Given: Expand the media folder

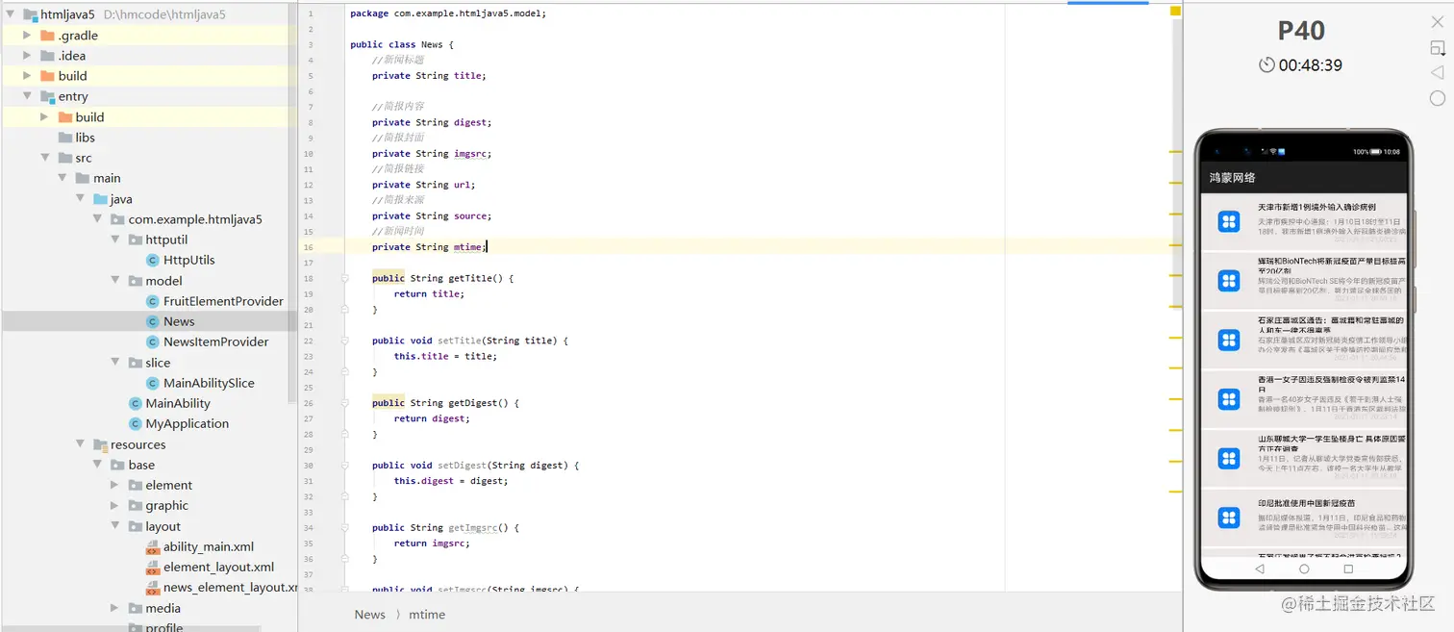Looking at the screenshot, I should 115,608.
